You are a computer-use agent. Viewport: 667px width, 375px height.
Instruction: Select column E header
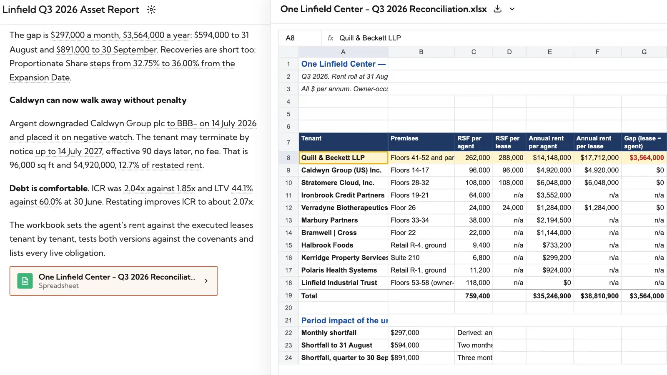point(550,52)
